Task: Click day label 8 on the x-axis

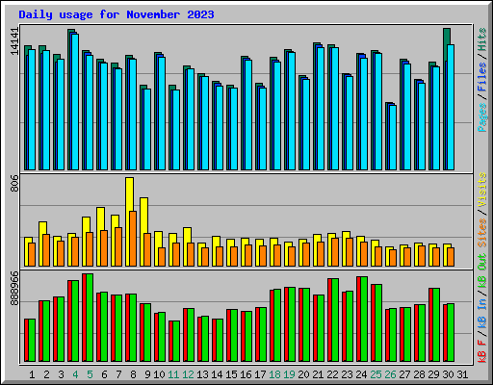Action: point(133,374)
